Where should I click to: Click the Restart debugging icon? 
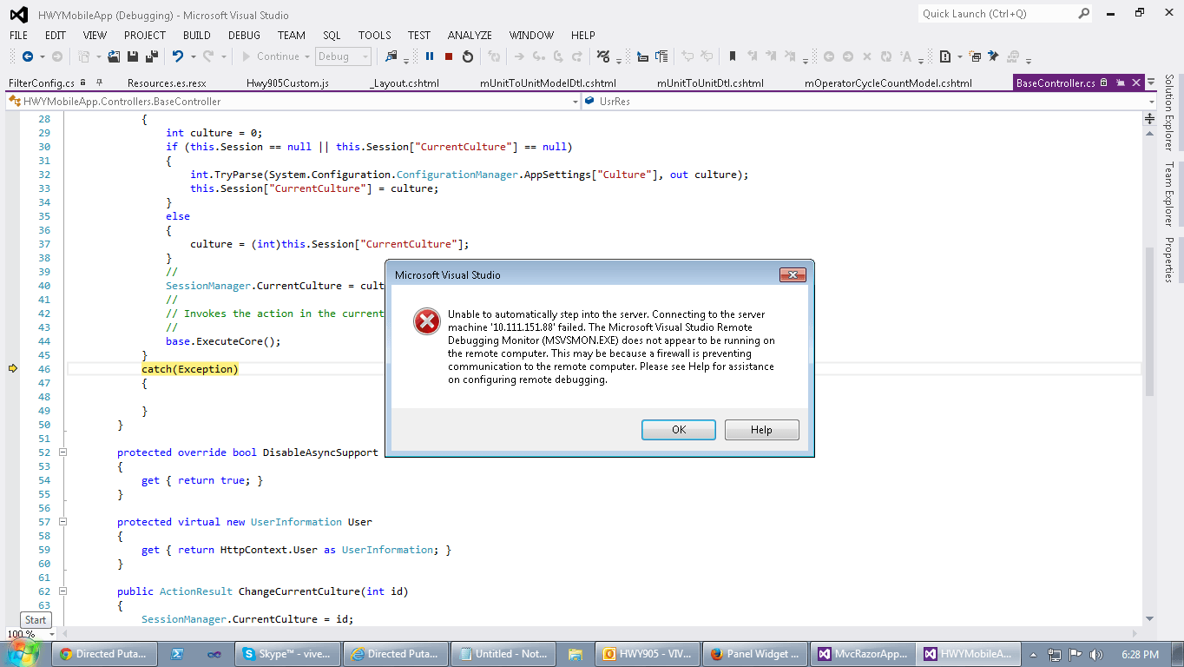click(x=468, y=56)
